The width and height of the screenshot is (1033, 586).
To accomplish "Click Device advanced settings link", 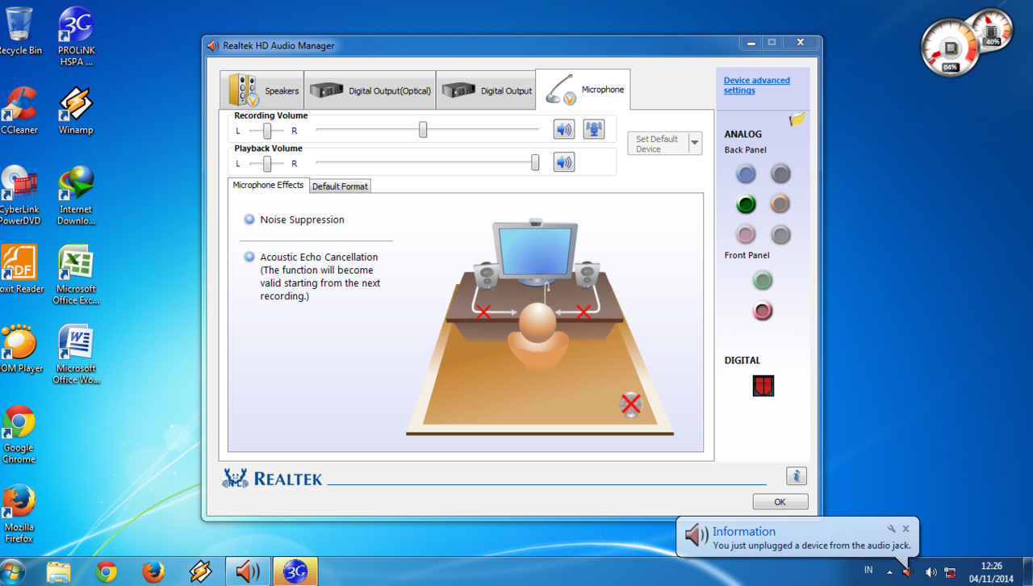I will 756,86.
